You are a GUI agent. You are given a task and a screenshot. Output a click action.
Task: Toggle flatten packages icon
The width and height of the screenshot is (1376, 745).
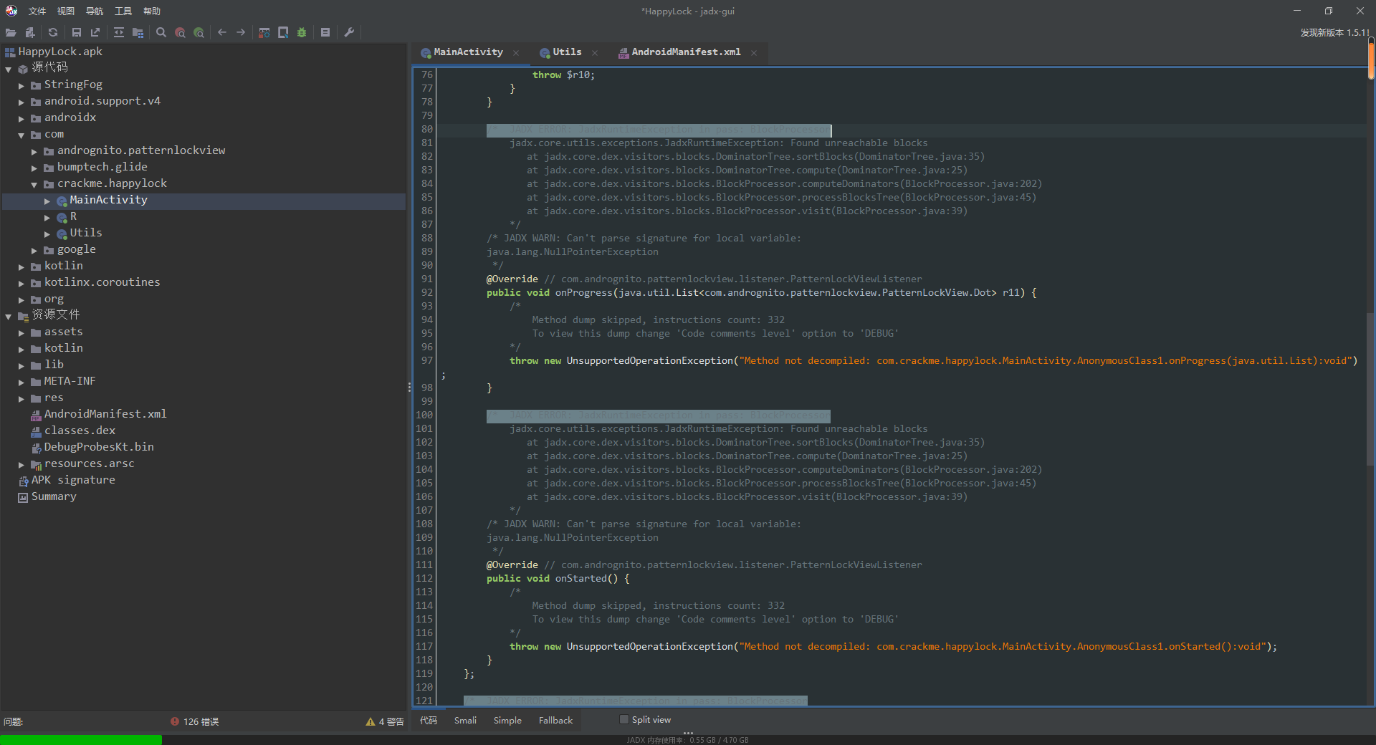click(x=138, y=32)
